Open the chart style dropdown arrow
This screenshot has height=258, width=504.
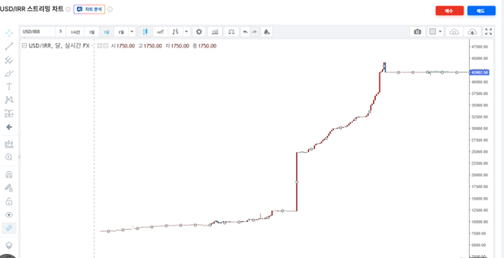click(187, 31)
